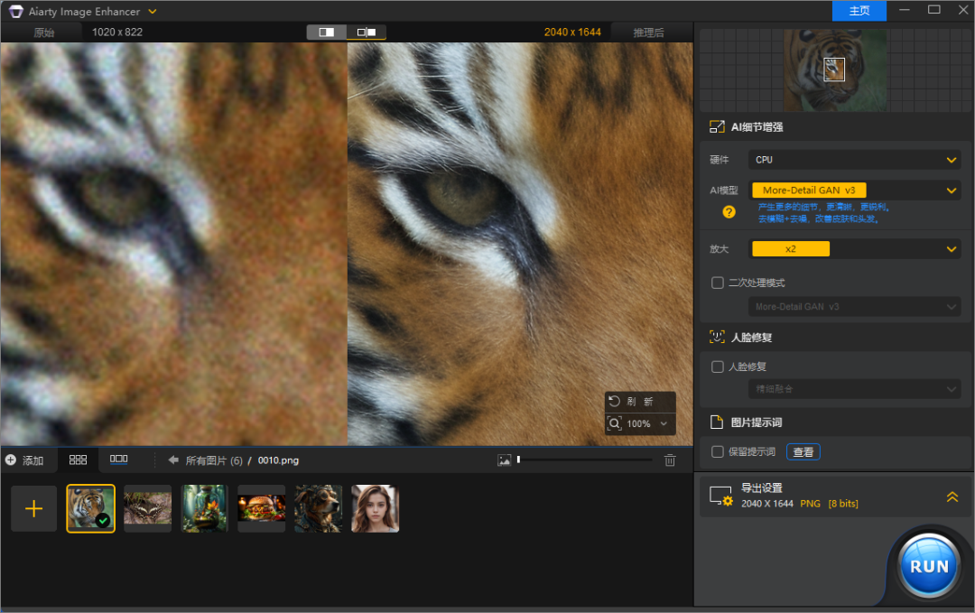Select the tiger thumbnail
This screenshot has height=613, width=975.
tap(91, 508)
